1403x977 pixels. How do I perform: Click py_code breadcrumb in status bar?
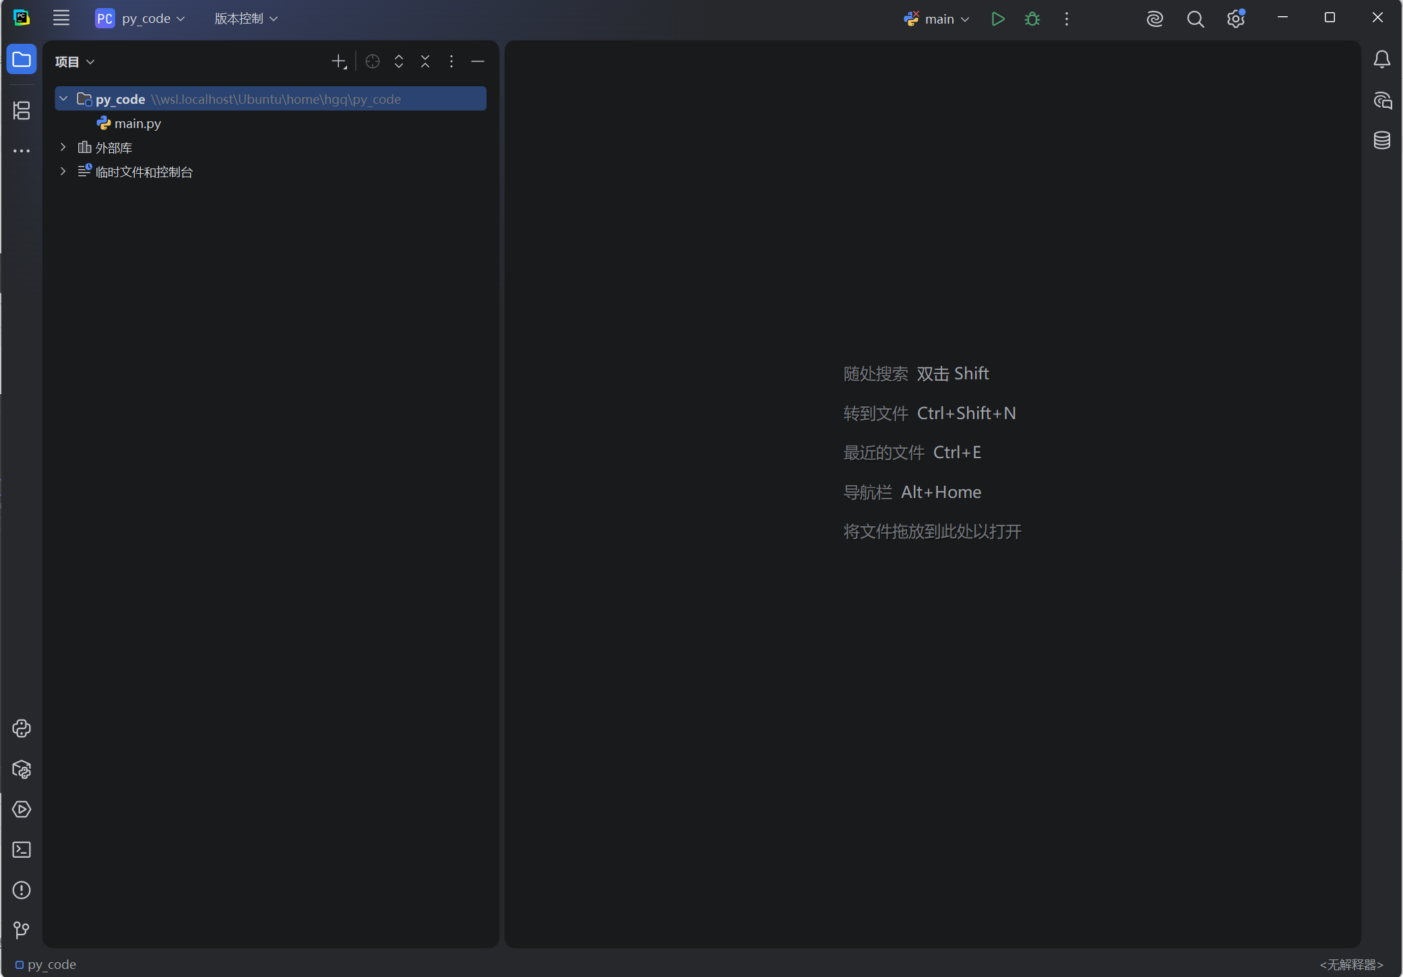(x=46, y=965)
